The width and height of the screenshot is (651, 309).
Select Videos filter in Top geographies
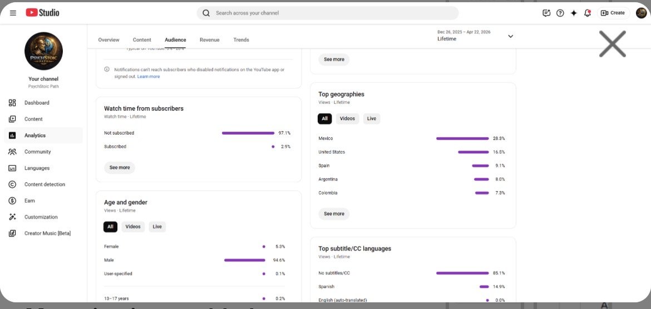pos(348,118)
